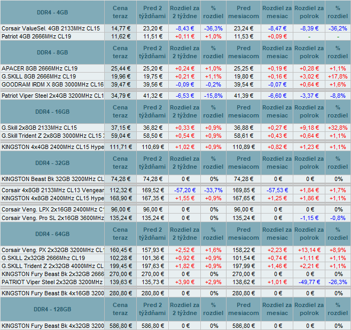Click the +32,8% half-year percent cell
This screenshot has height=330, width=351.
coord(338,128)
